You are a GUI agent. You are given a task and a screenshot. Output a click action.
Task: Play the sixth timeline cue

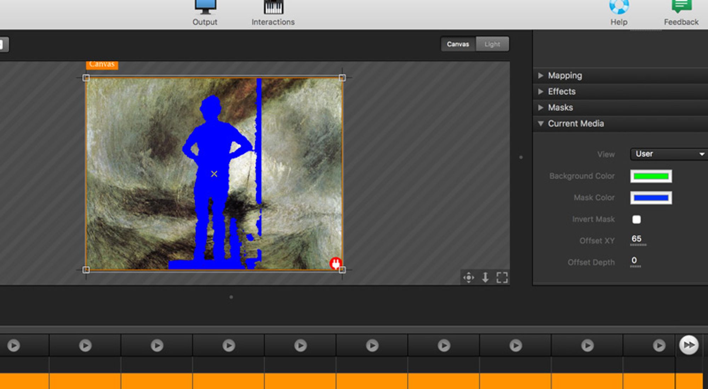[372, 345]
